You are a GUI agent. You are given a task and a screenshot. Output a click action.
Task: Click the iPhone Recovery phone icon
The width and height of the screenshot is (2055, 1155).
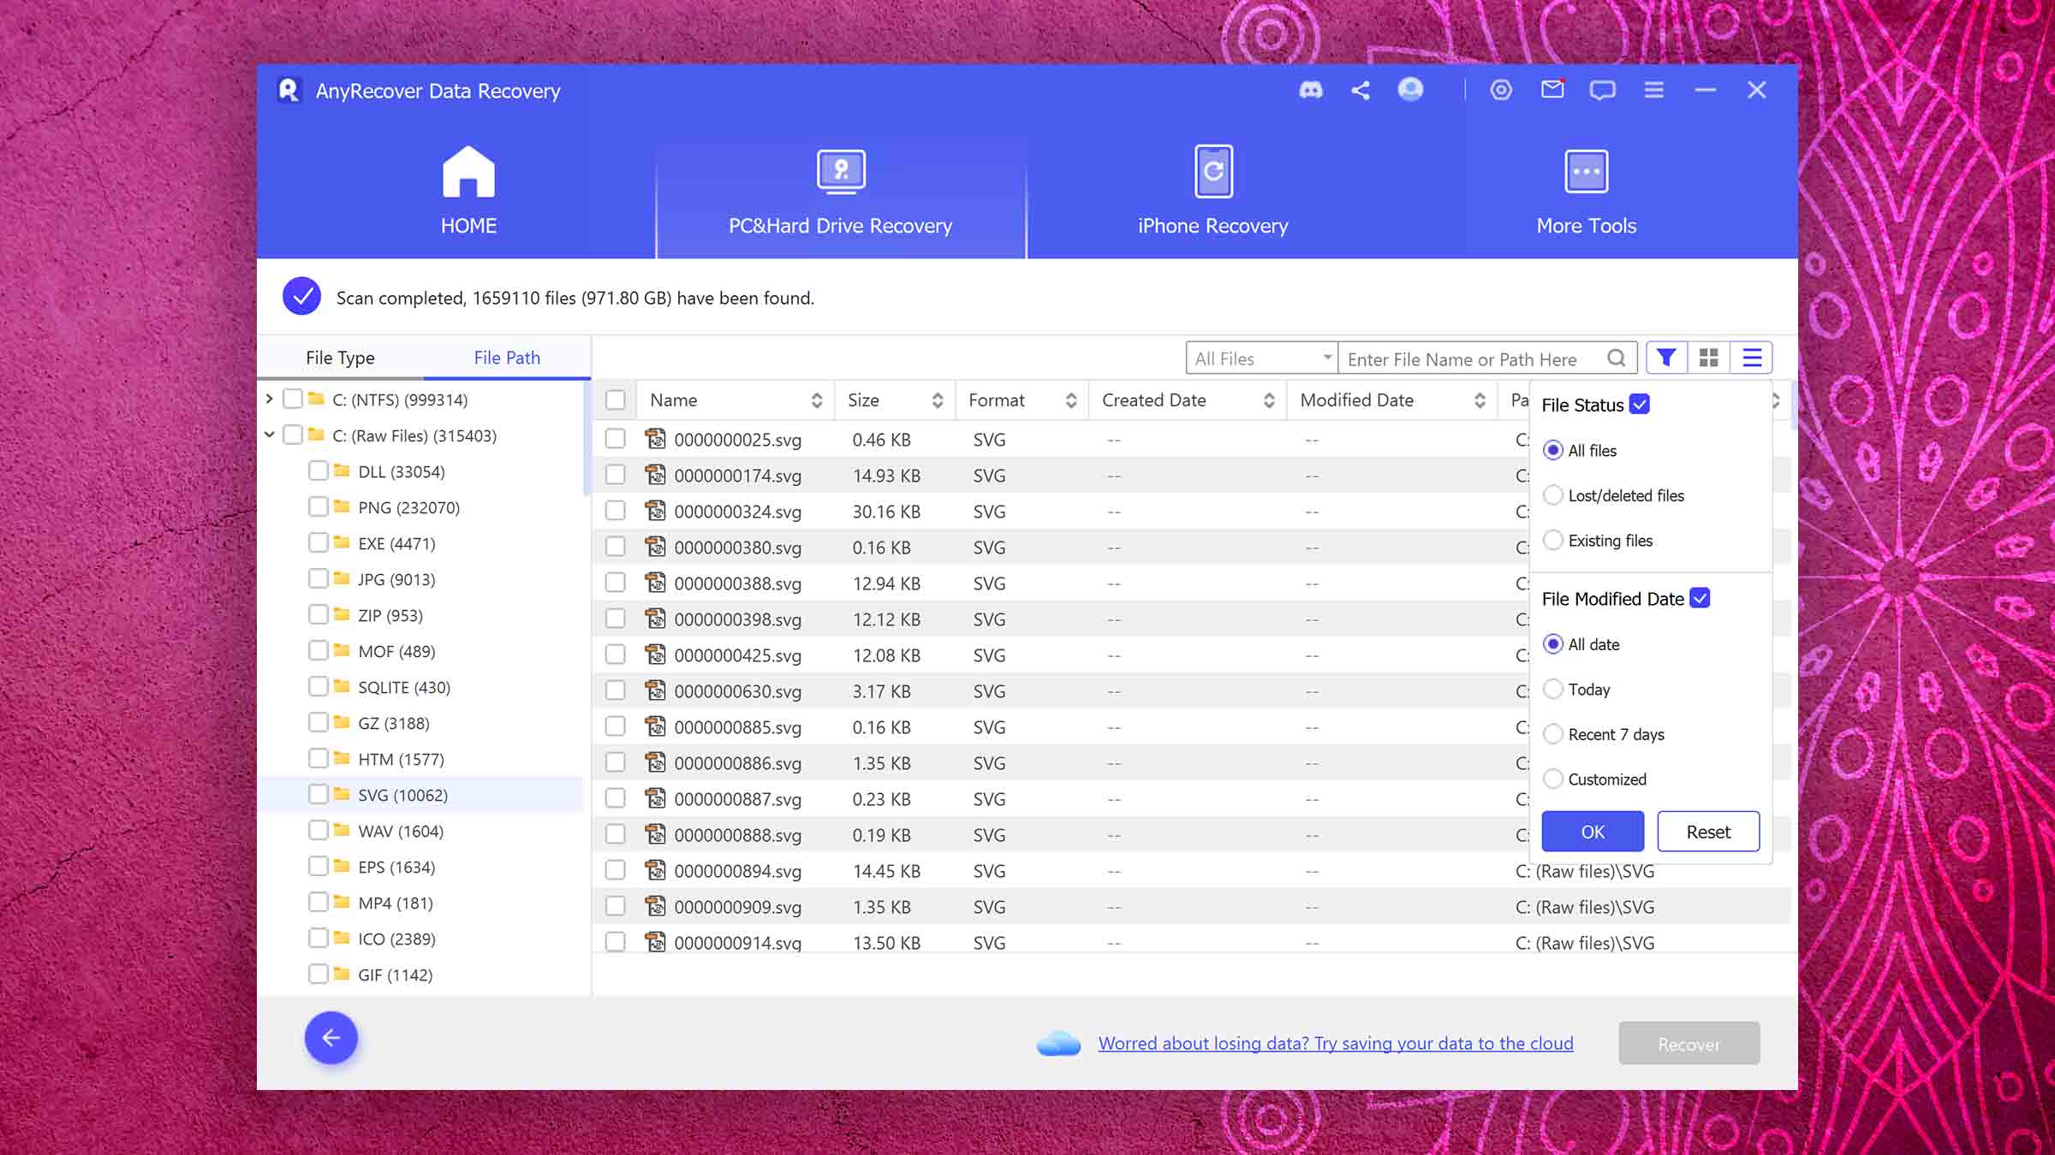(1213, 171)
